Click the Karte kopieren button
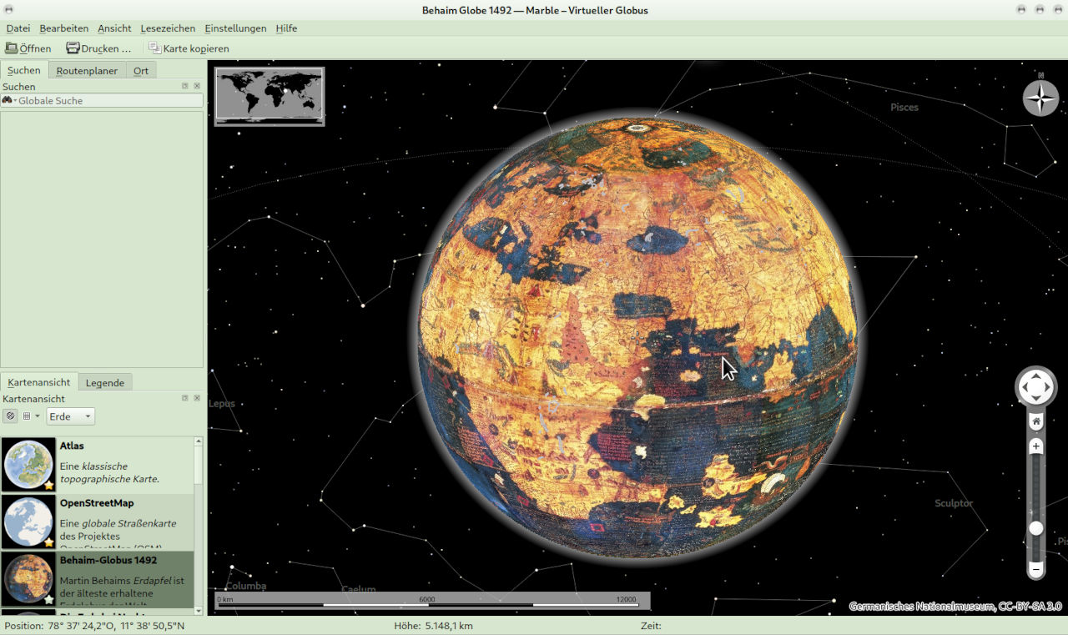1068x635 pixels. pyautogui.click(x=189, y=48)
